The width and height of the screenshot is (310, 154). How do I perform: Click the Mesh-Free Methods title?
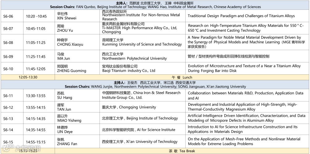click(x=244, y=141)
